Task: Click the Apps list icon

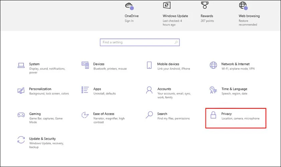Action: coord(85,90)
